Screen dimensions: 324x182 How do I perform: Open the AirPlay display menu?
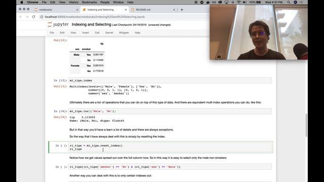click(x=226, y=2)
